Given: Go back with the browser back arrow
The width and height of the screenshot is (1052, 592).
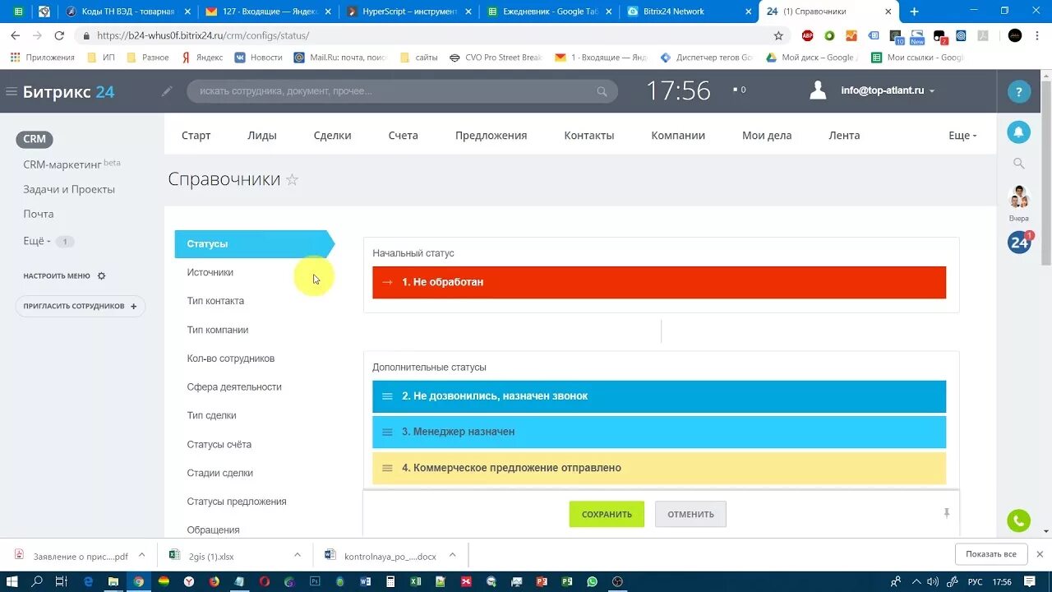Looking at the screenshot, I should point(15,35).
